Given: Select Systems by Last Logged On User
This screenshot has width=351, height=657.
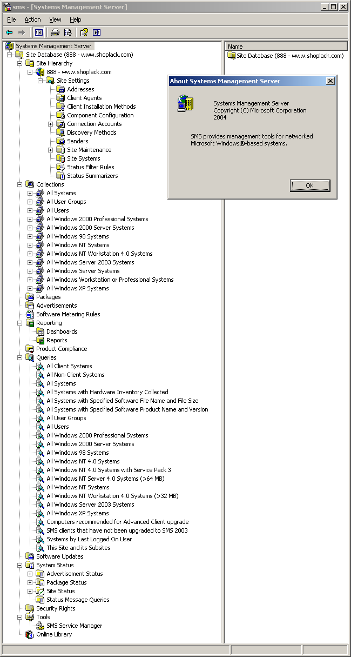Looking at the screenshot, I should pos(89,539).
